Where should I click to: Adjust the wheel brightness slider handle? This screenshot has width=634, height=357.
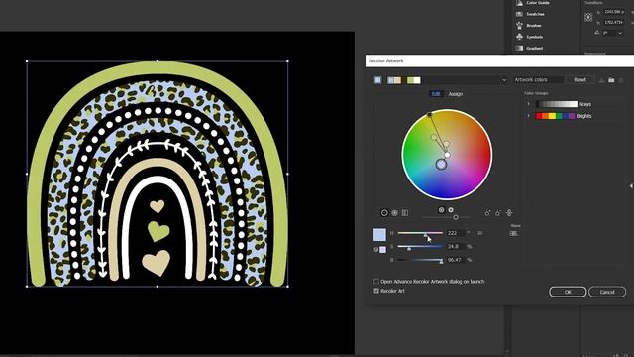point(456,217)
